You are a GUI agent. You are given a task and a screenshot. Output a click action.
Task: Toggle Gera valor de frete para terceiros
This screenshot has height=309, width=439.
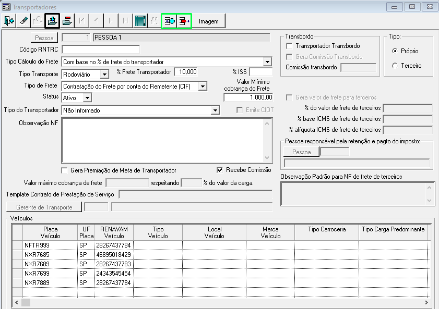coord(289,97)
